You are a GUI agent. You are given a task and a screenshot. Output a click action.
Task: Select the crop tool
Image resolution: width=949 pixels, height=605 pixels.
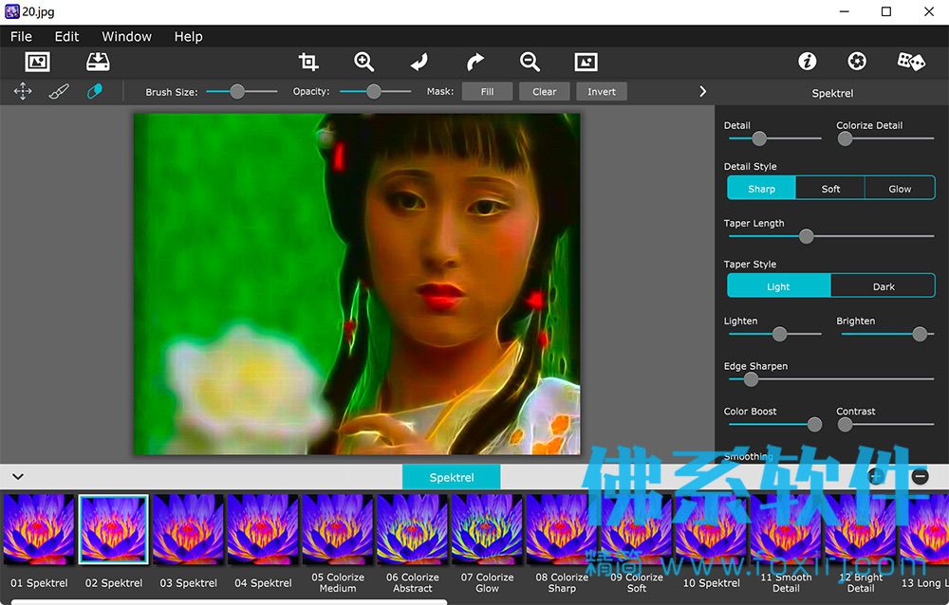pos(308,62)
